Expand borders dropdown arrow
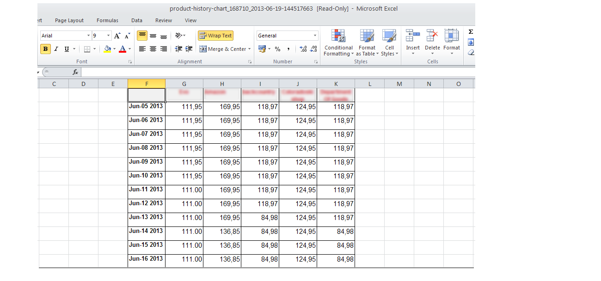 (94, 49)
